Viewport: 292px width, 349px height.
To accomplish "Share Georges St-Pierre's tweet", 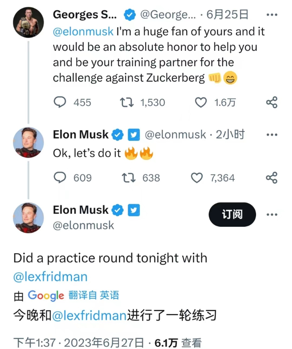I will [272, 102].
